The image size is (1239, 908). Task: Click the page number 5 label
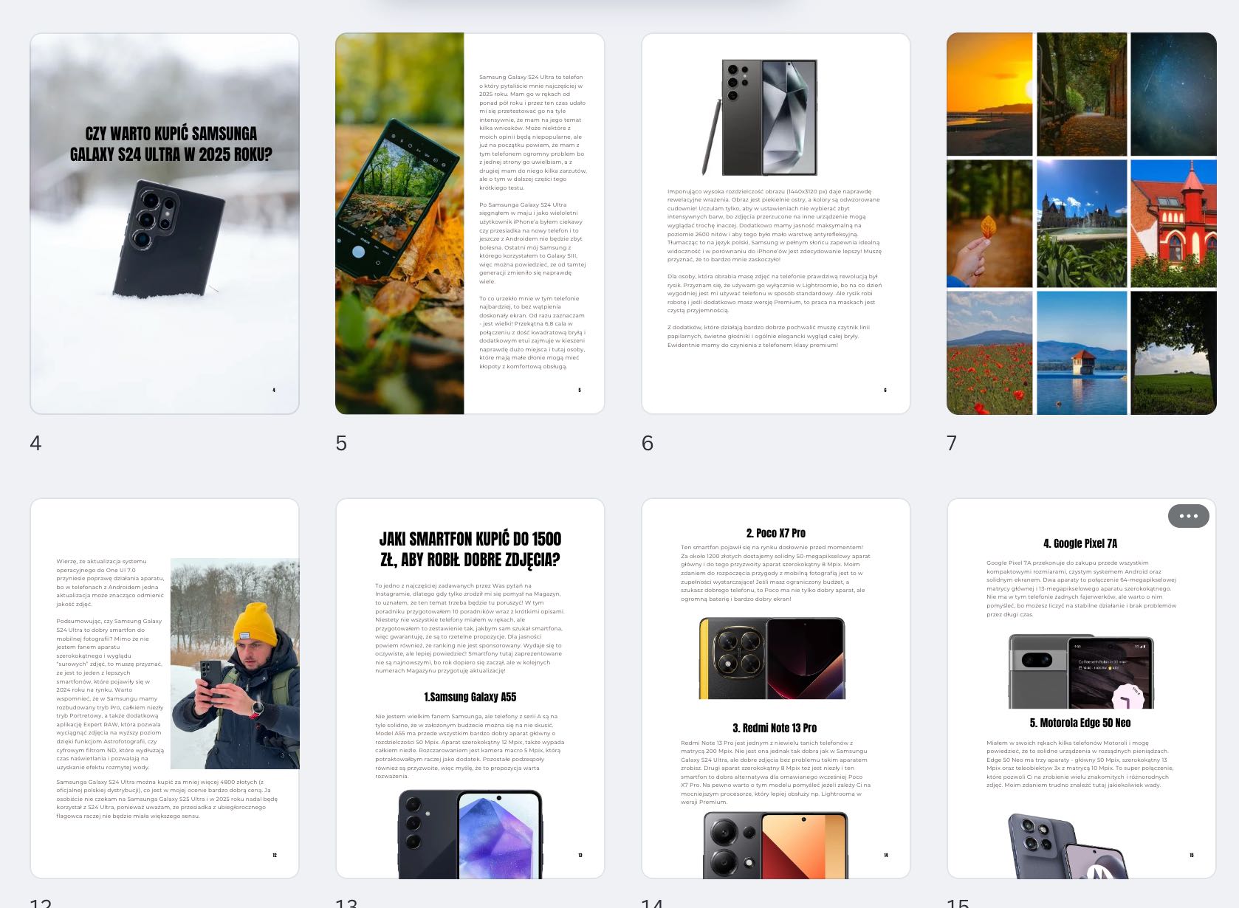(341, 443)
